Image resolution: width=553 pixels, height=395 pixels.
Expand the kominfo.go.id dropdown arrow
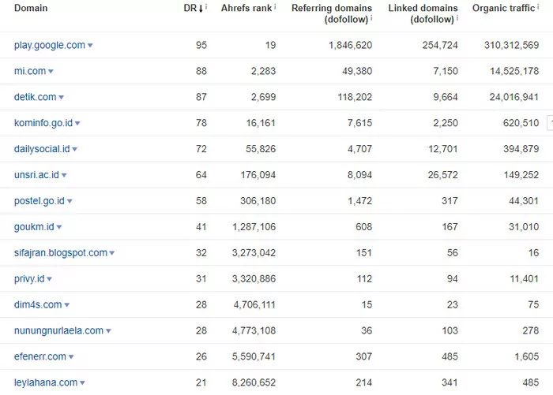click(x=77, y=124)
